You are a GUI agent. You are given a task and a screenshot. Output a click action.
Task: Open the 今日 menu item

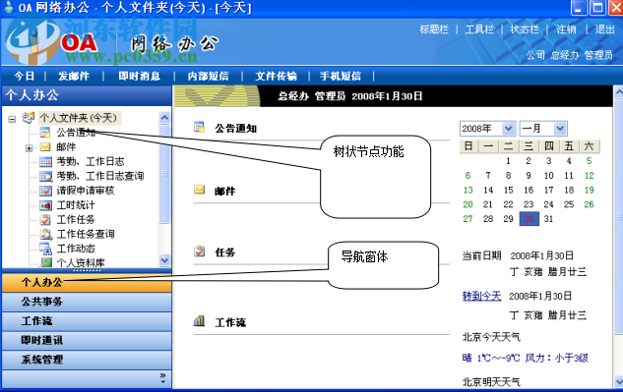[x=25, y=76]
